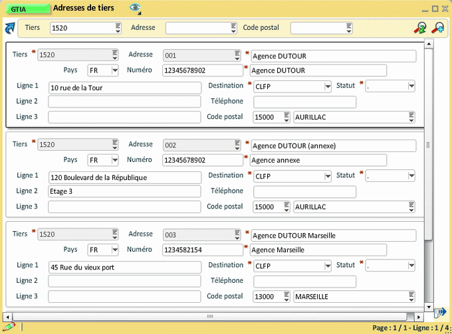This screenshot has width=452, height=334.
Task: Open Adresse lookup icon for record 003
Action: (237, 235)
